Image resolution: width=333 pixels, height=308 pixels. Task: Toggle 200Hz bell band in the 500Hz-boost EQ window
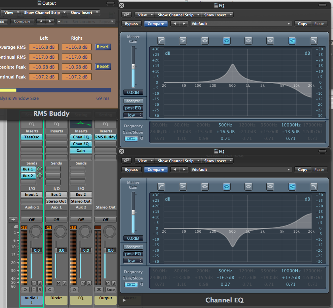pos(205,41)
